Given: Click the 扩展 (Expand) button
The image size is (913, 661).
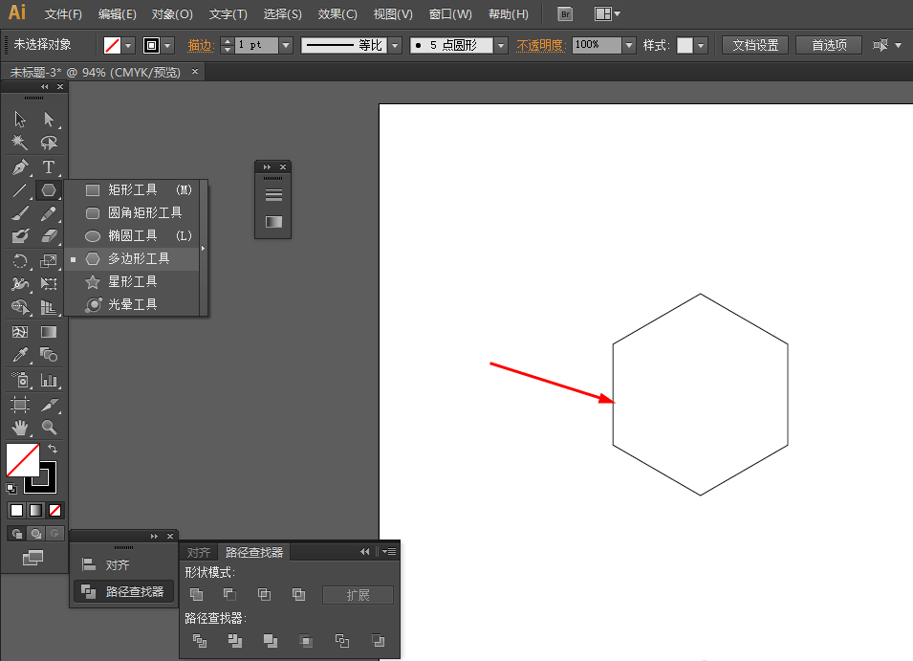Looking at the screenshot, I should [358, 594].
